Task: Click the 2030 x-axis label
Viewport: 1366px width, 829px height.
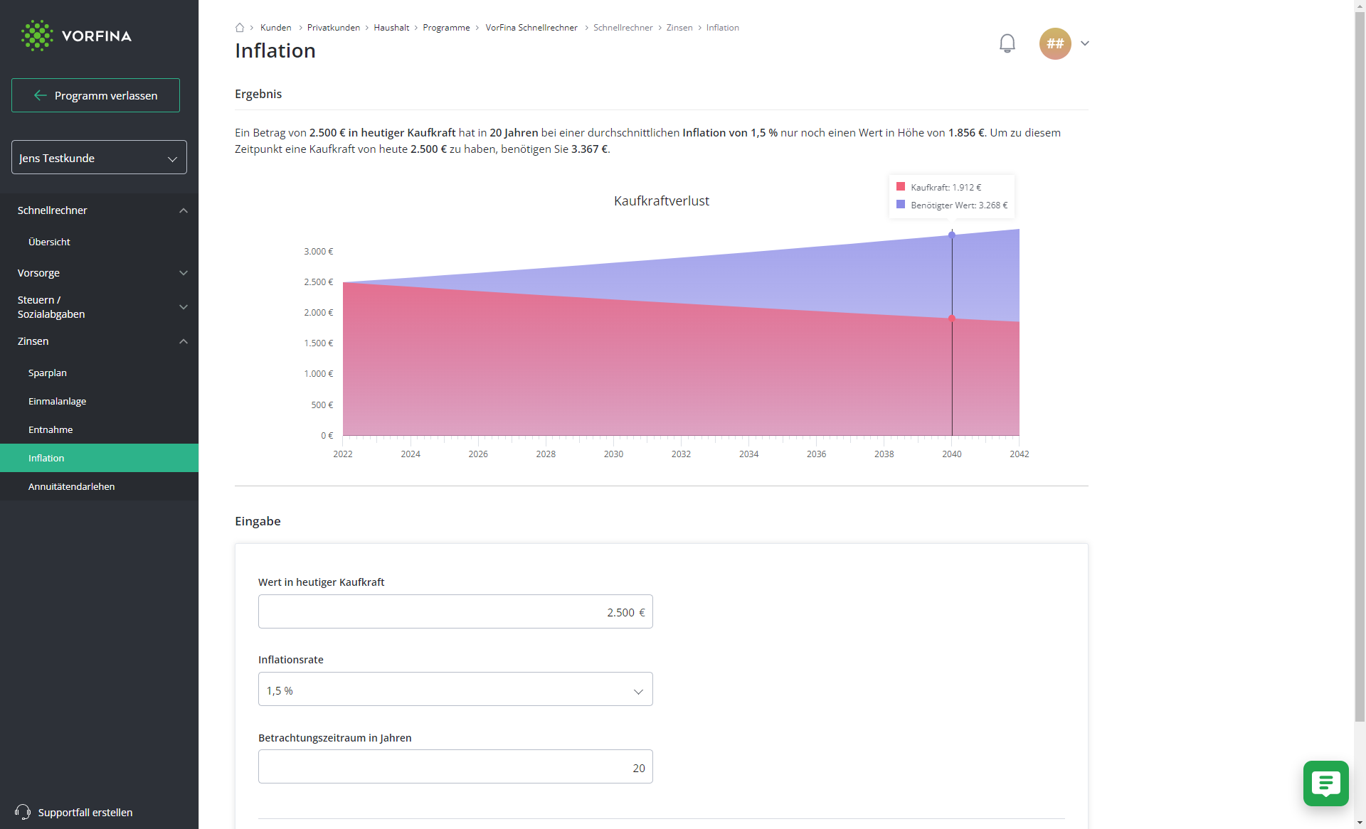Action: click(613, 454)
